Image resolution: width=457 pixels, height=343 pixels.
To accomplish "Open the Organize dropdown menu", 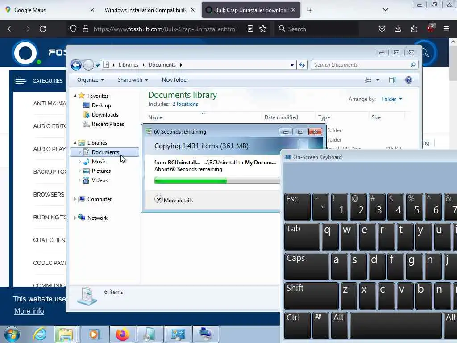I will (x=90, y=80).
